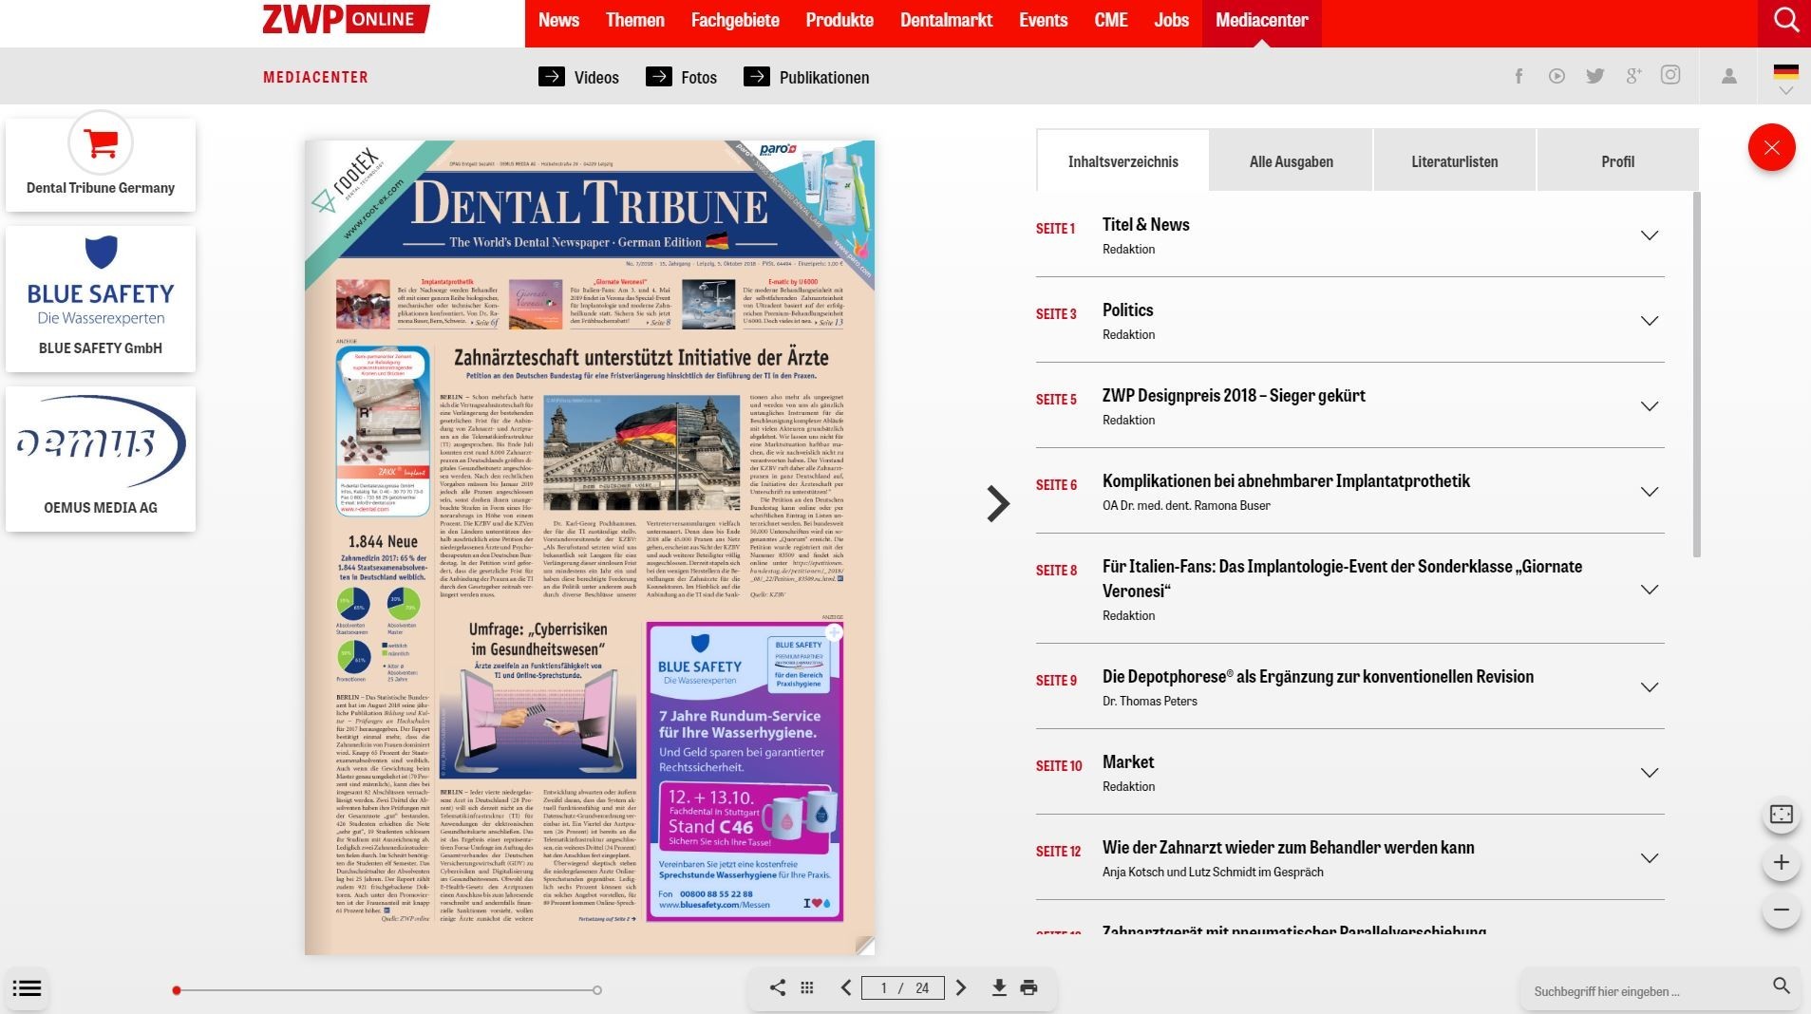The image size is (1811, 1014).
Task: Share the publication via the share icon
Action: pos(777,987)
